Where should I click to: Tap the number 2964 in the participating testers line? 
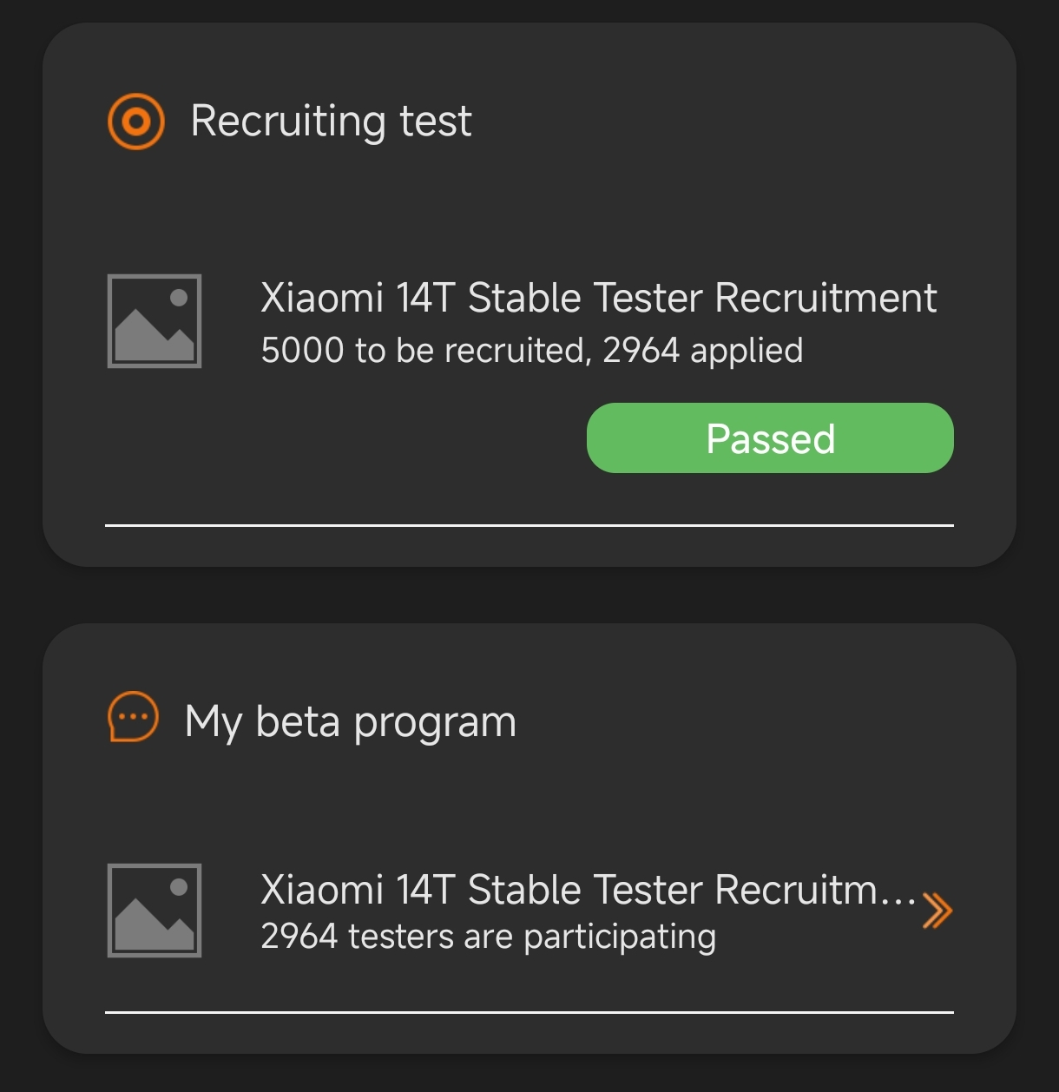click(x=299, y=937)
